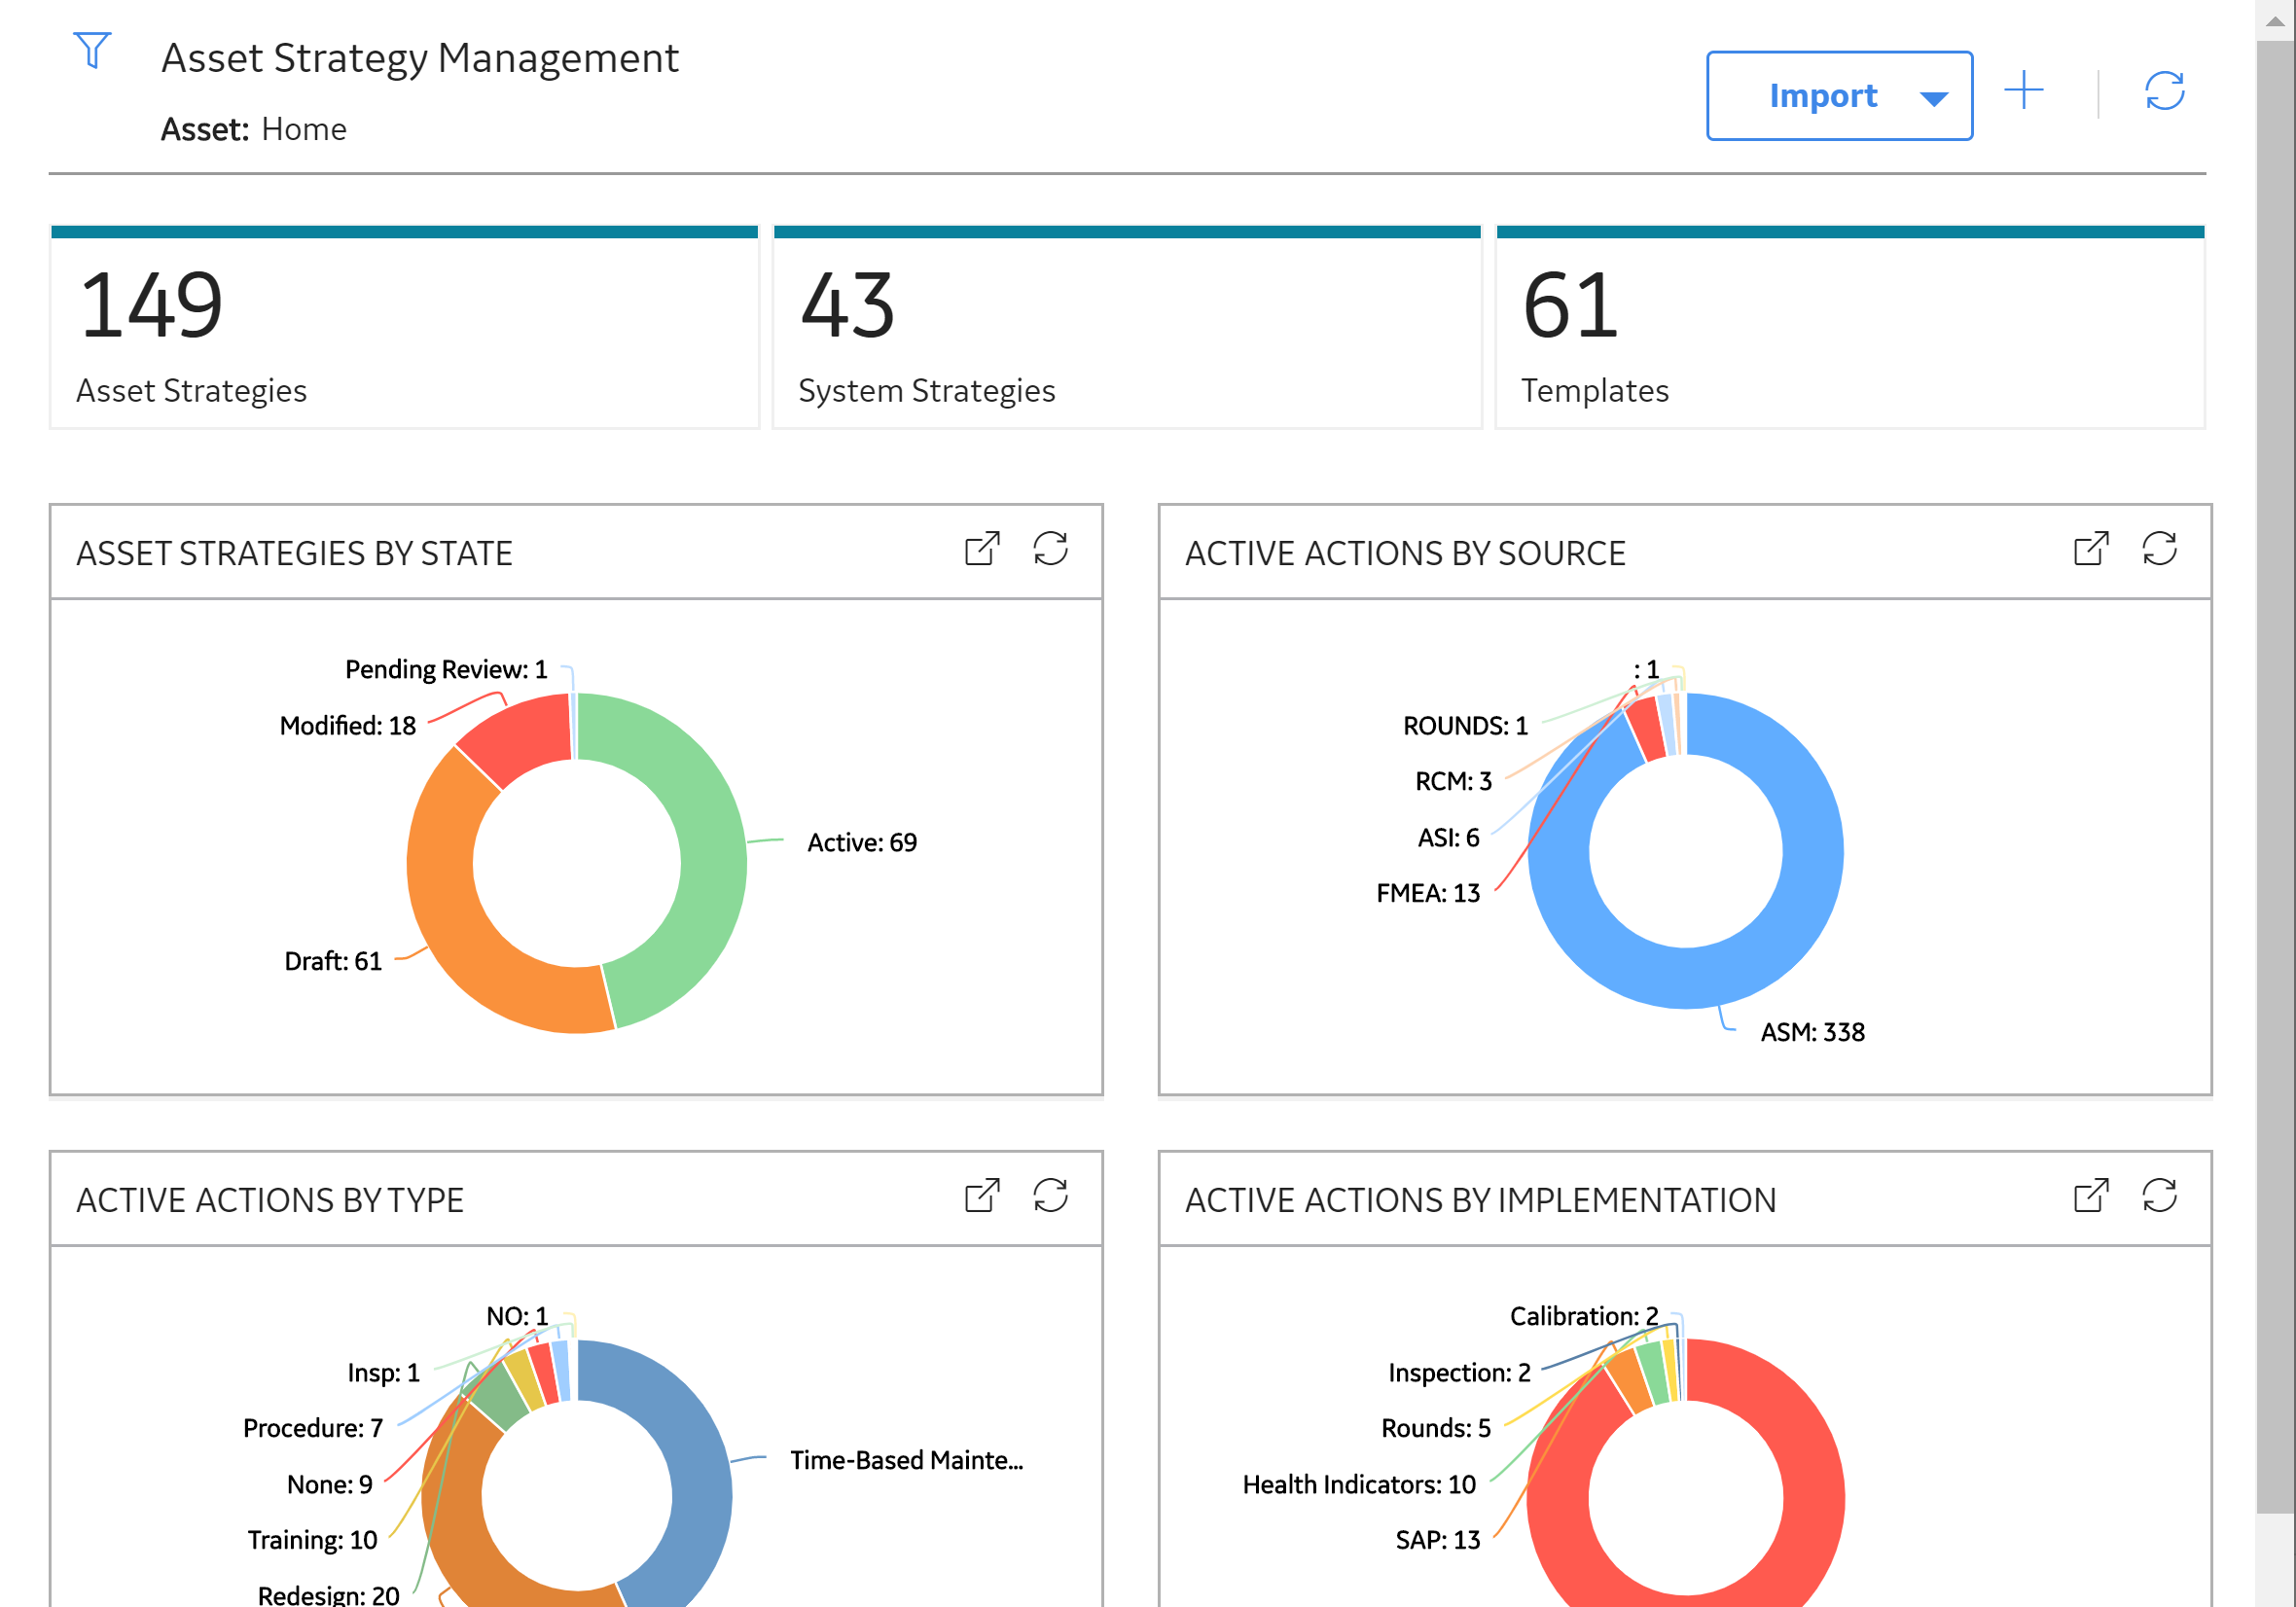2296x1607 pixels.
Task: Click the 'Training: 10' chart label
Action: click(312, 1540)
